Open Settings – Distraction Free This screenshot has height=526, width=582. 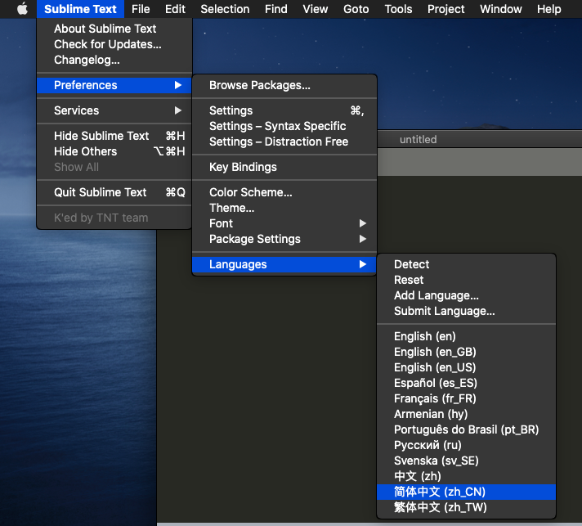(x=284, y=142)
